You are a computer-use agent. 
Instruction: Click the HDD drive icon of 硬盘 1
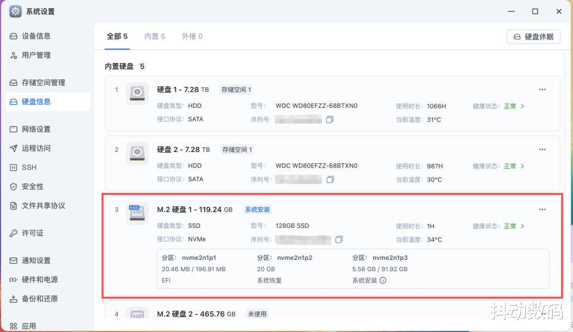pyautogui.click(x=137, y=94)
